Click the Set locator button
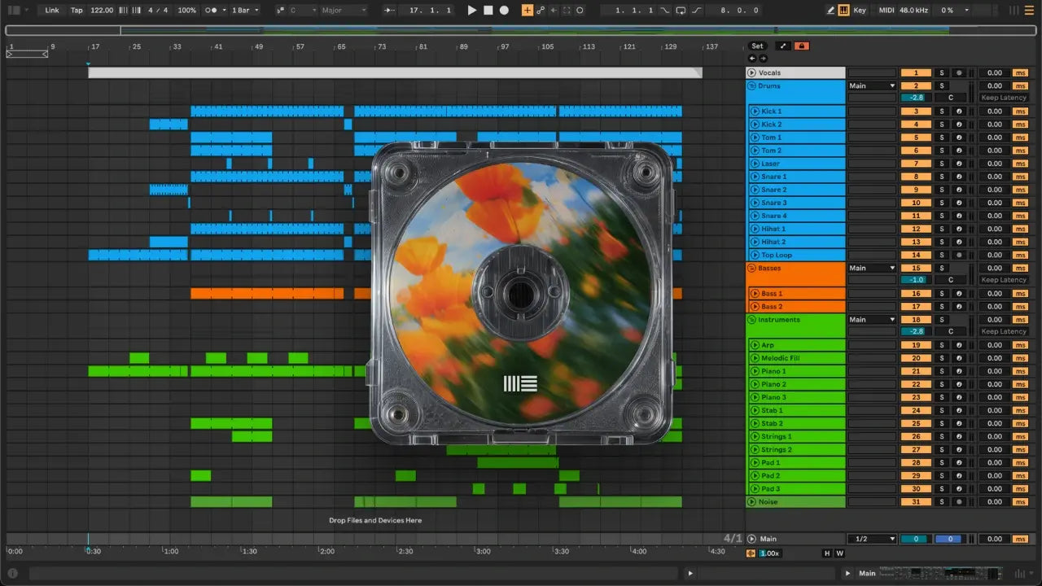Viewport: 1042px width, 586px height. click(757, 46)
